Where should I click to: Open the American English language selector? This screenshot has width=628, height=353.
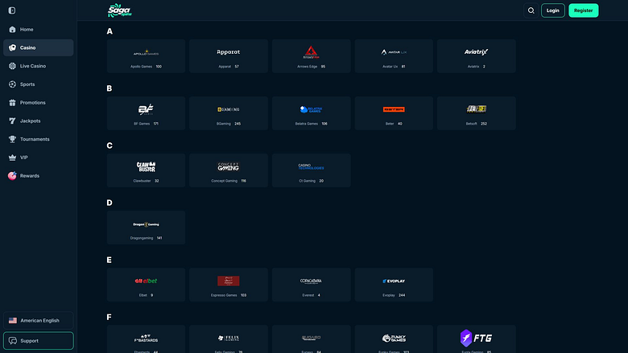38,321
